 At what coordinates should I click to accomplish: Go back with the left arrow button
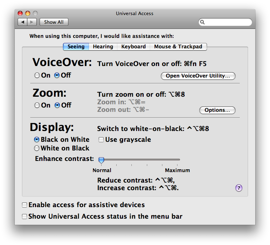[22, 22]
